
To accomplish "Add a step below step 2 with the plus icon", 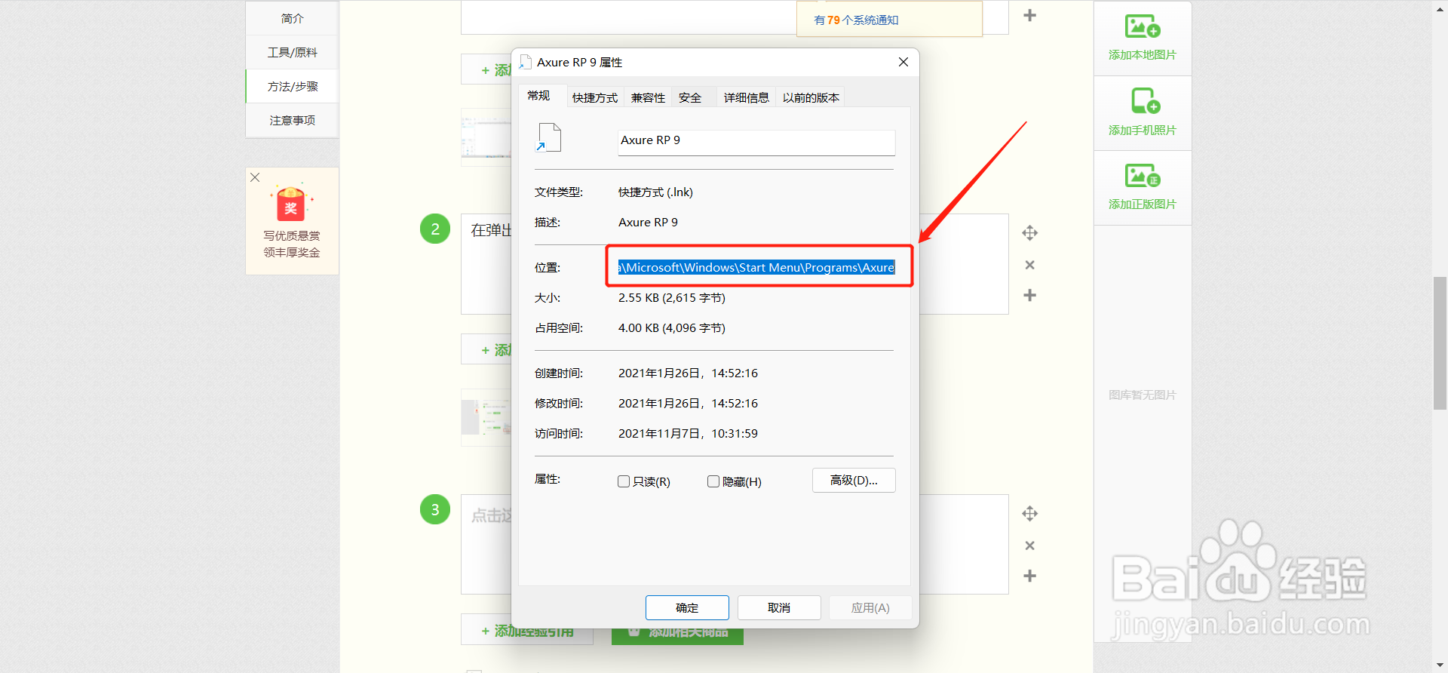I will 1029,295.
